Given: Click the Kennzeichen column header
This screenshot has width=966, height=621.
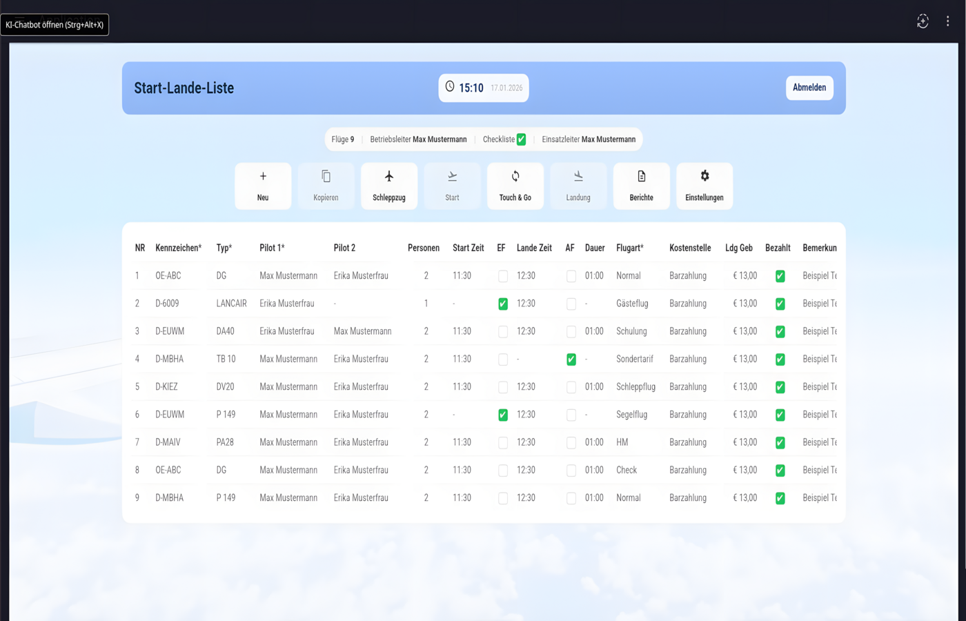Looking at the screenshot, I should coord(178,248).
